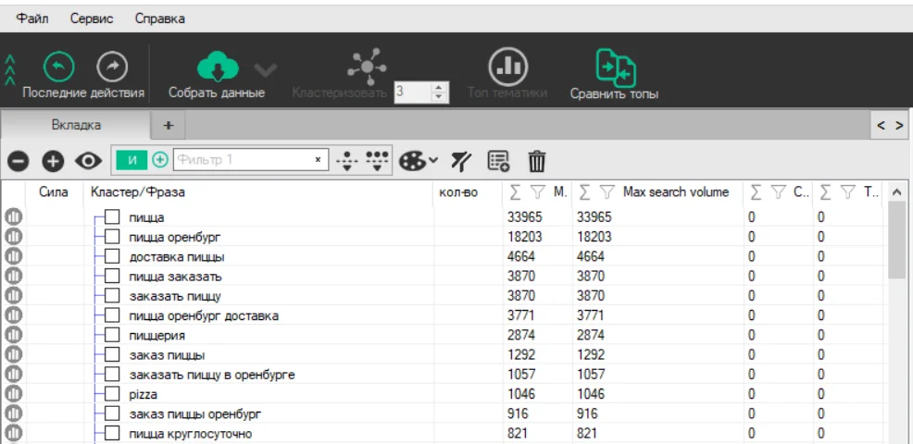The width and height of the screenshot is (913, 444).
Task: Open the color palette dropdown
Action: click(x=419, y=161)
